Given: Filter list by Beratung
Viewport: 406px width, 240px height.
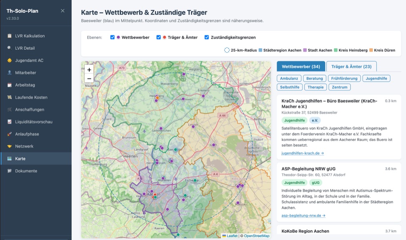Looking at the screenshot, I should [x=315, y=78].
